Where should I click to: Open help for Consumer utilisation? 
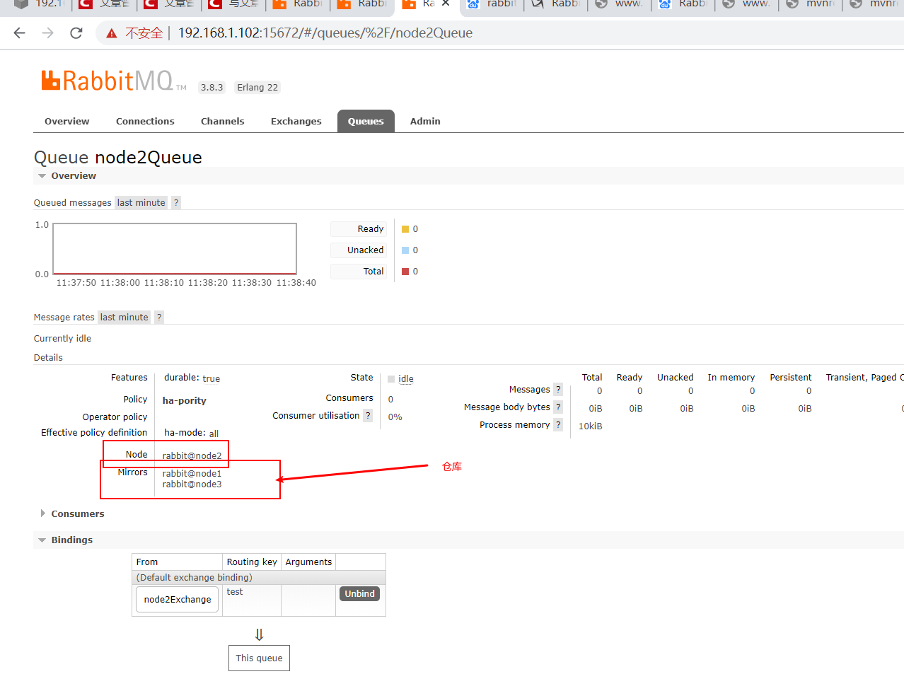click(368, 415)
